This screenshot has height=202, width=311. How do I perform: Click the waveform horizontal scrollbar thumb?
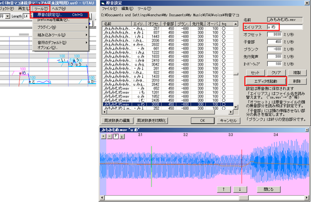(x=243, y=198)
